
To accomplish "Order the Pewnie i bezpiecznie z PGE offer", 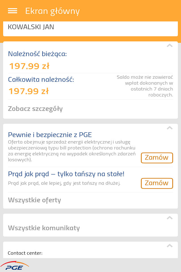I will coord(157,158).
